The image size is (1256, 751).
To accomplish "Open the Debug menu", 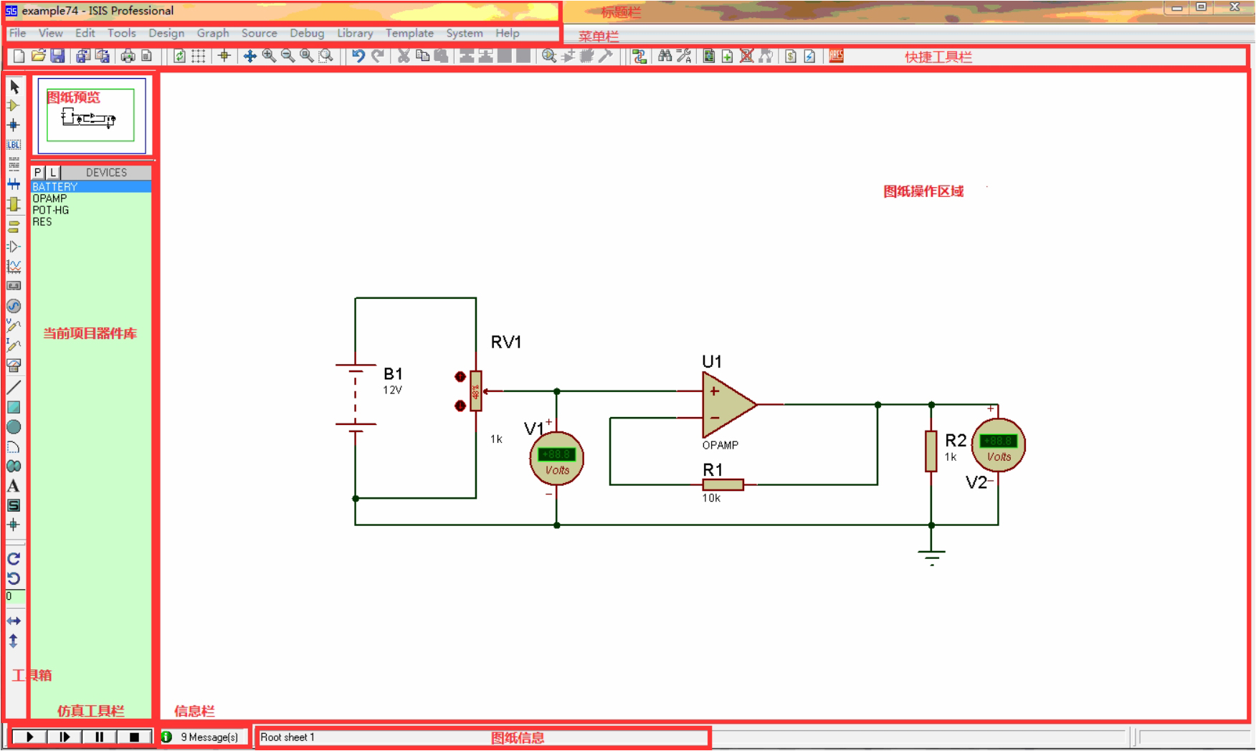I will [x=307, y=33].
